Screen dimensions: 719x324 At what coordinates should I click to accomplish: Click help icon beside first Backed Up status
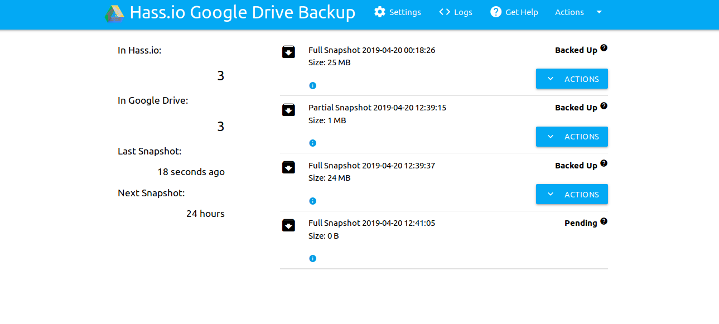click(x=604, y=49)
